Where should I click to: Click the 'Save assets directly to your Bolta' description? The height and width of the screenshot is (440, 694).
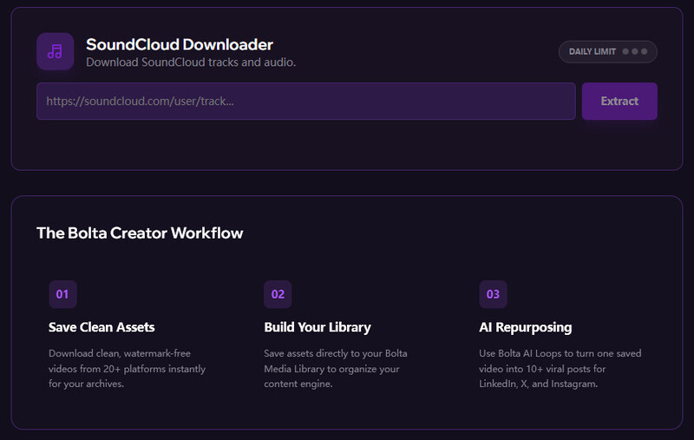(x=336, y=369)
